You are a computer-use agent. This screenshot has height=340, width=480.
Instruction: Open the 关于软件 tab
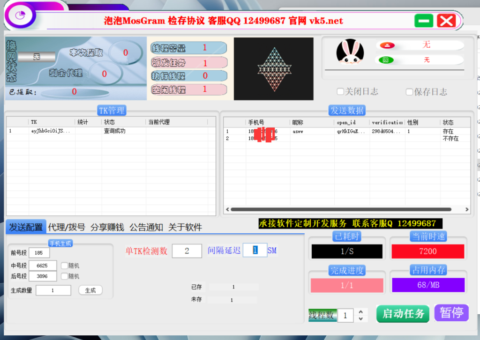click(x=185, y=227)
